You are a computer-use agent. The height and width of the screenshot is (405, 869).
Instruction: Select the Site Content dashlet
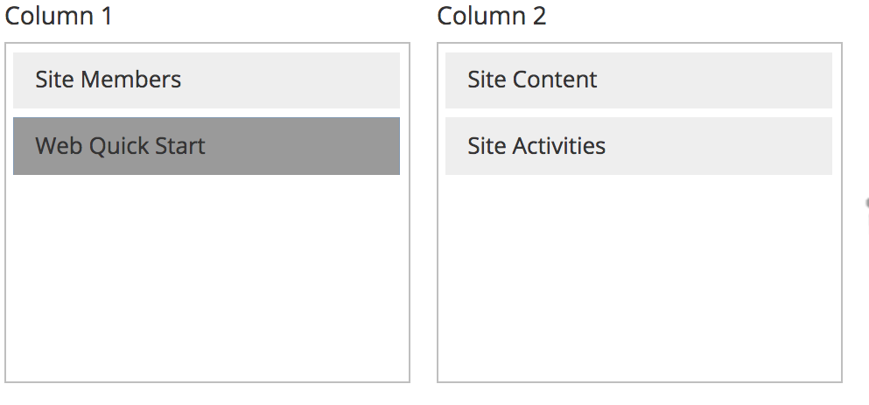[639, 80]
